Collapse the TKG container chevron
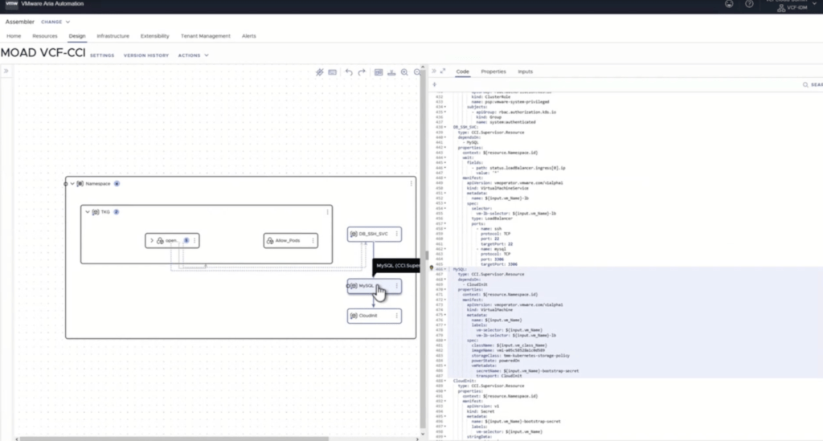 [88, 212]
